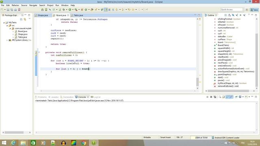
Task: Click the New Java Class green icon
Action: click(x=86, y=10)
